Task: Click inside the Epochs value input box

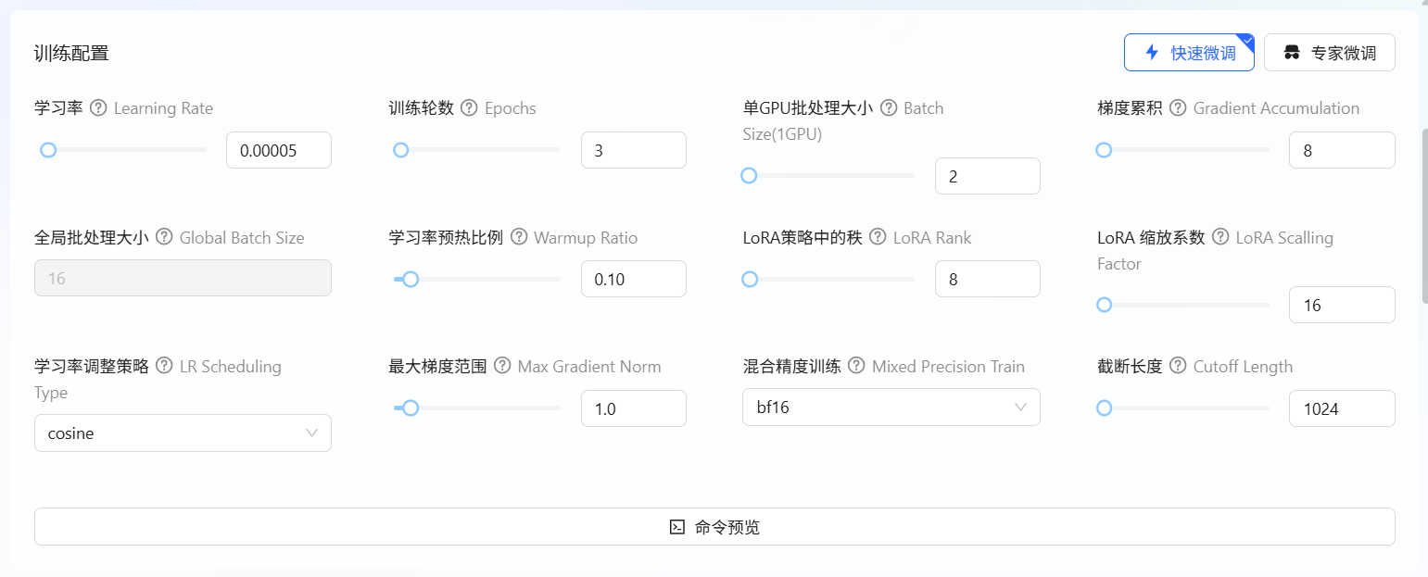Action: tap(634, 149)
